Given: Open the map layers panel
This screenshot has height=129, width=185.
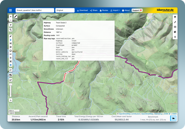Looking at the screenshot, I should [x=175, y=17].
